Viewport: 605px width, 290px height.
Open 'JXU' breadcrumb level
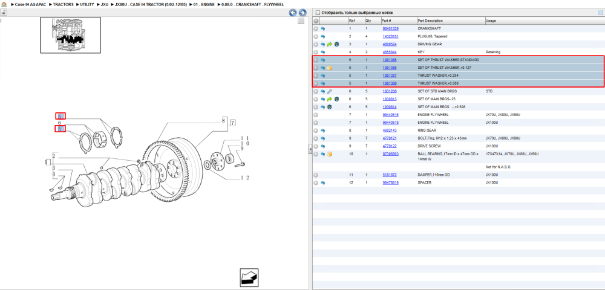tap(105, 4)
